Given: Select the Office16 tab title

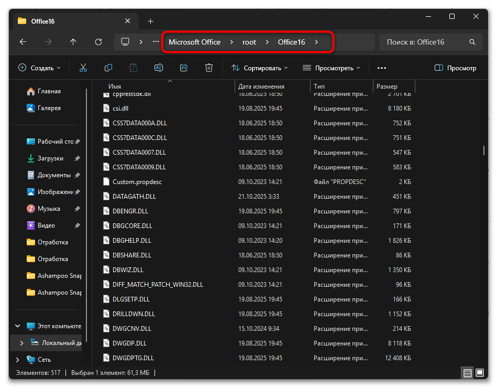Looking at the screenshot, I should pyautogui.click(x=43, y=21).
